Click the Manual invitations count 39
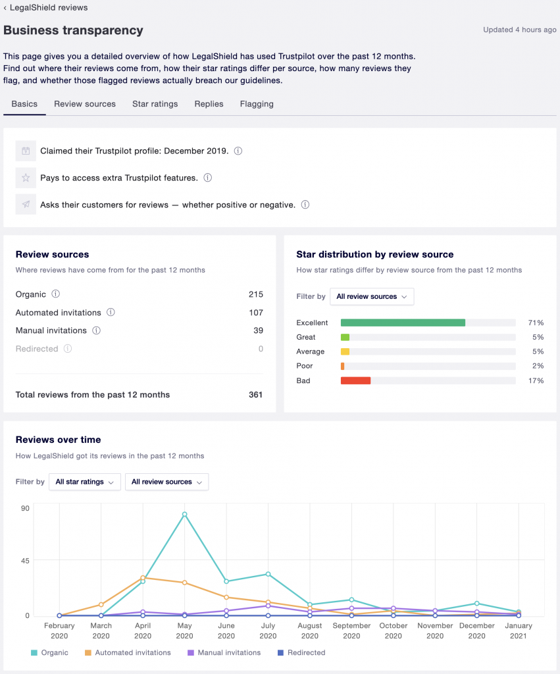This screenshot has height=674, width=560. (x=259, y=330)
